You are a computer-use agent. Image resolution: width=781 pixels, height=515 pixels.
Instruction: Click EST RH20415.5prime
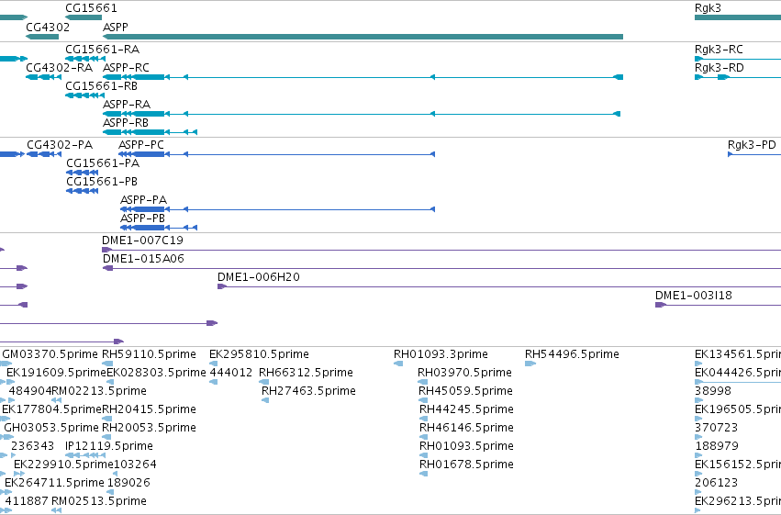coord(149,409)
